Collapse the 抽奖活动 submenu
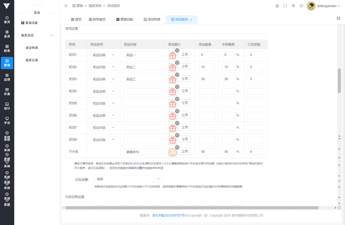The width and height of the screenshot is (345, 225). [x=51, y=36]
